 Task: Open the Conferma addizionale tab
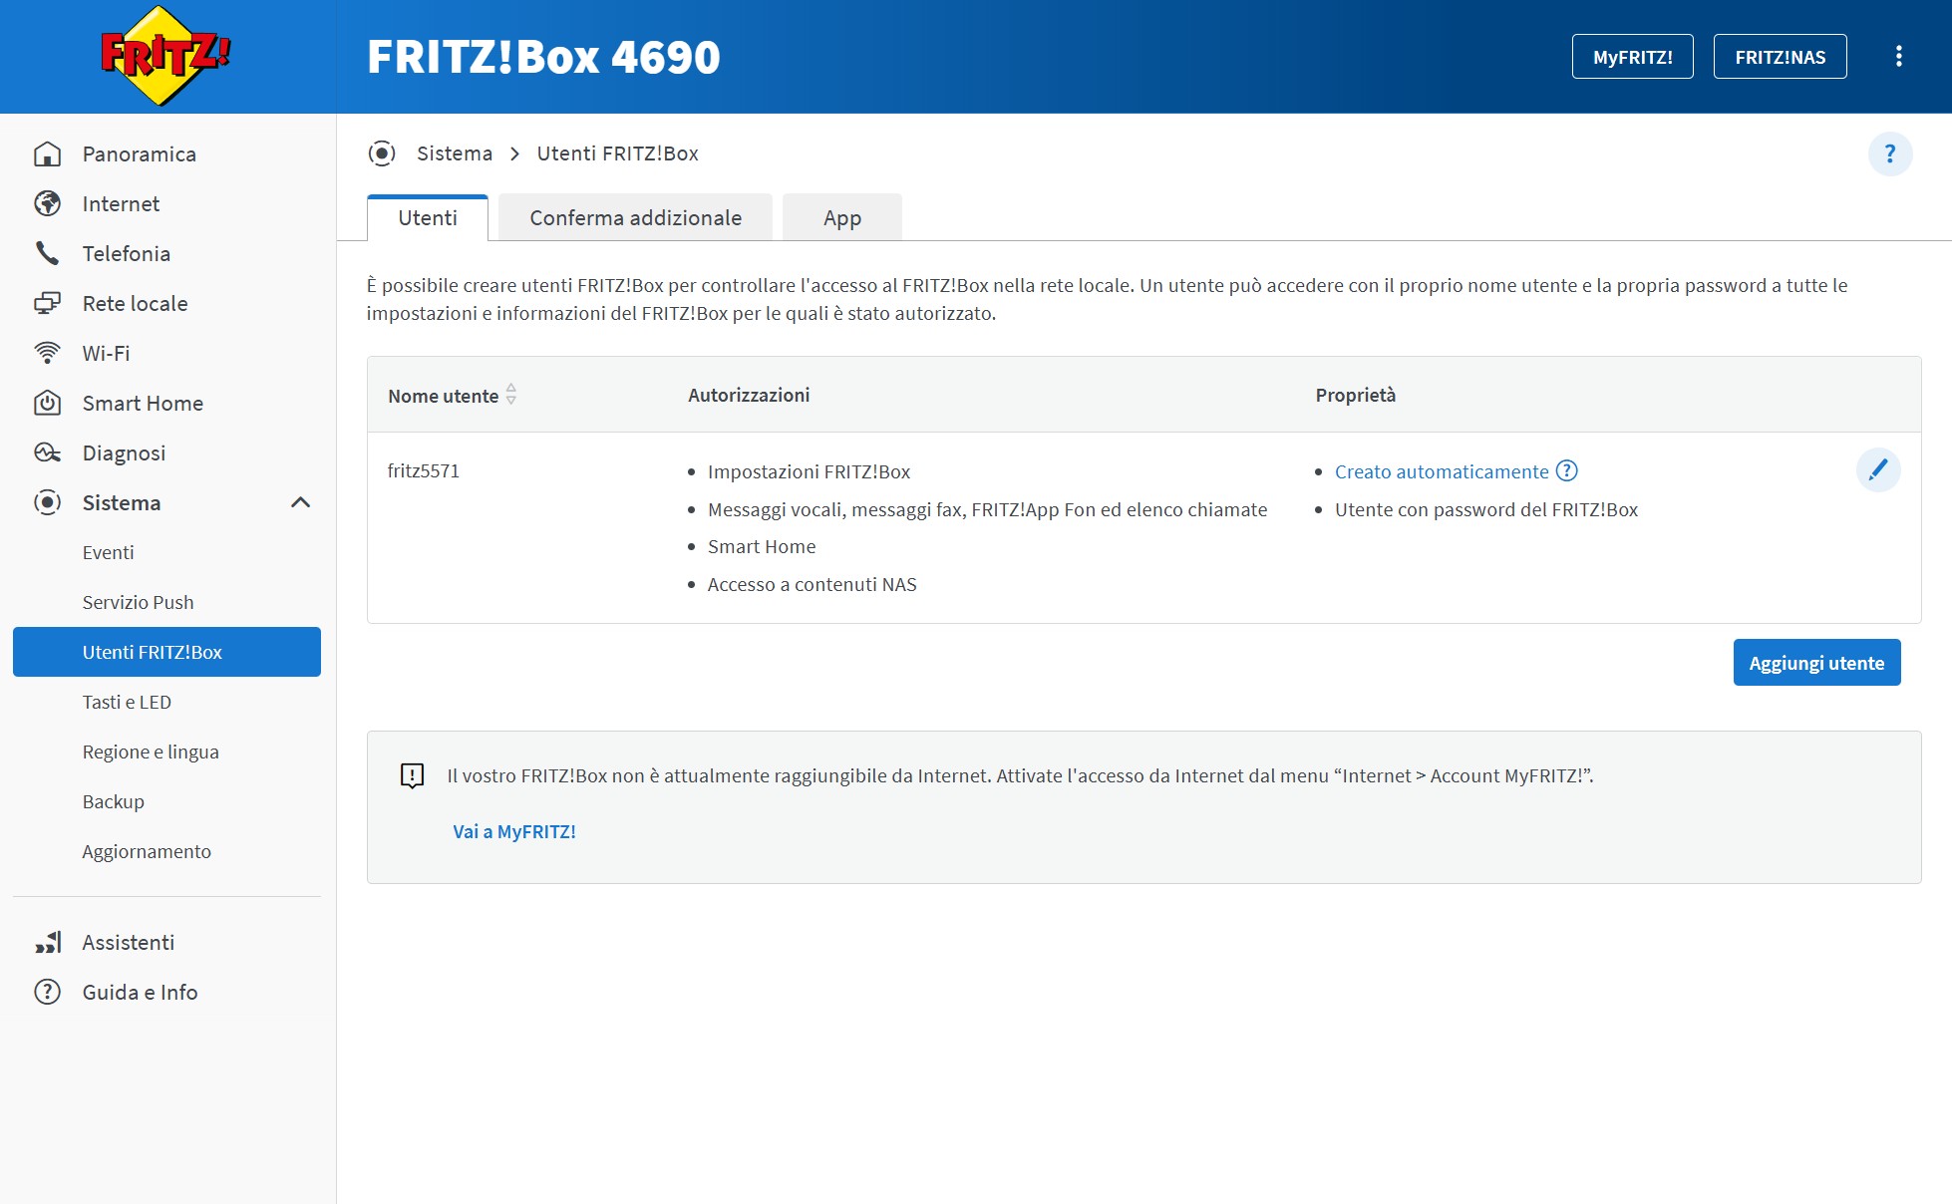635,217
